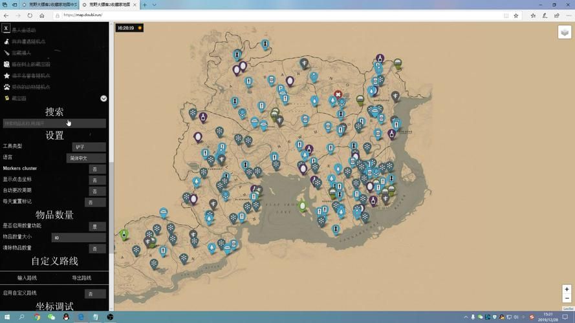Zoom in the map with the plus button
575x323 pixels.
pyautogui.click(x=567, y=289)
